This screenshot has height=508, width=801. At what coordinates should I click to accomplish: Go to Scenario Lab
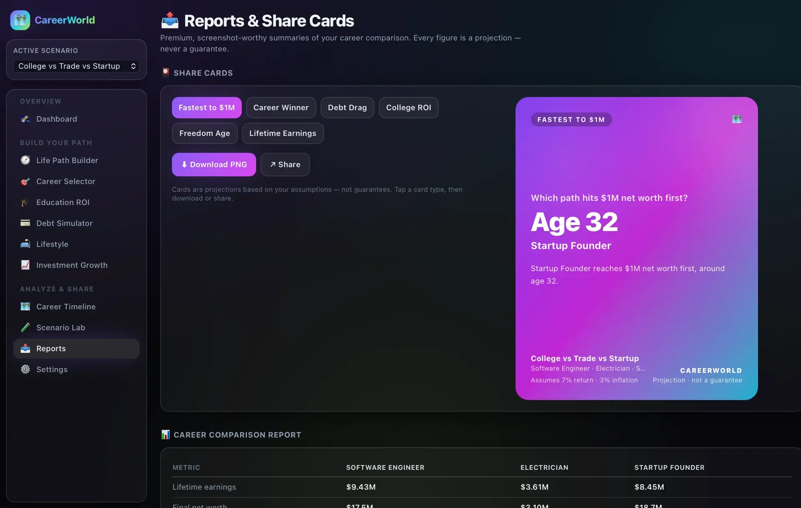coord(76,327)
